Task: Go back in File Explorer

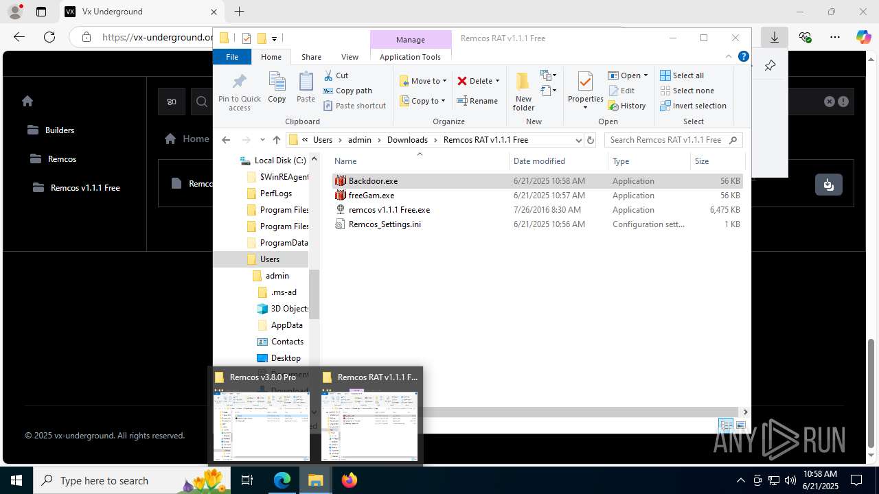Action: click(x=226, y=139)
